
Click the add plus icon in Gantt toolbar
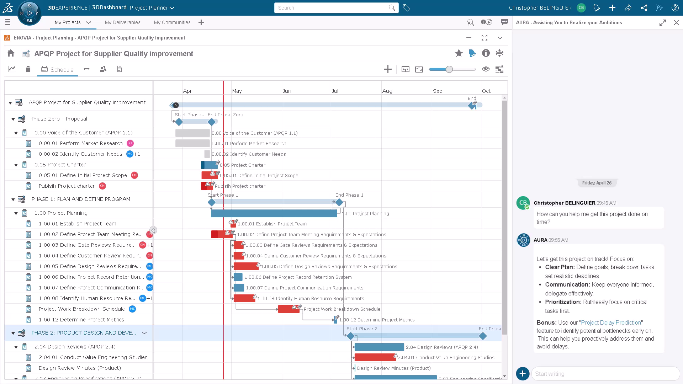[388, 69]
